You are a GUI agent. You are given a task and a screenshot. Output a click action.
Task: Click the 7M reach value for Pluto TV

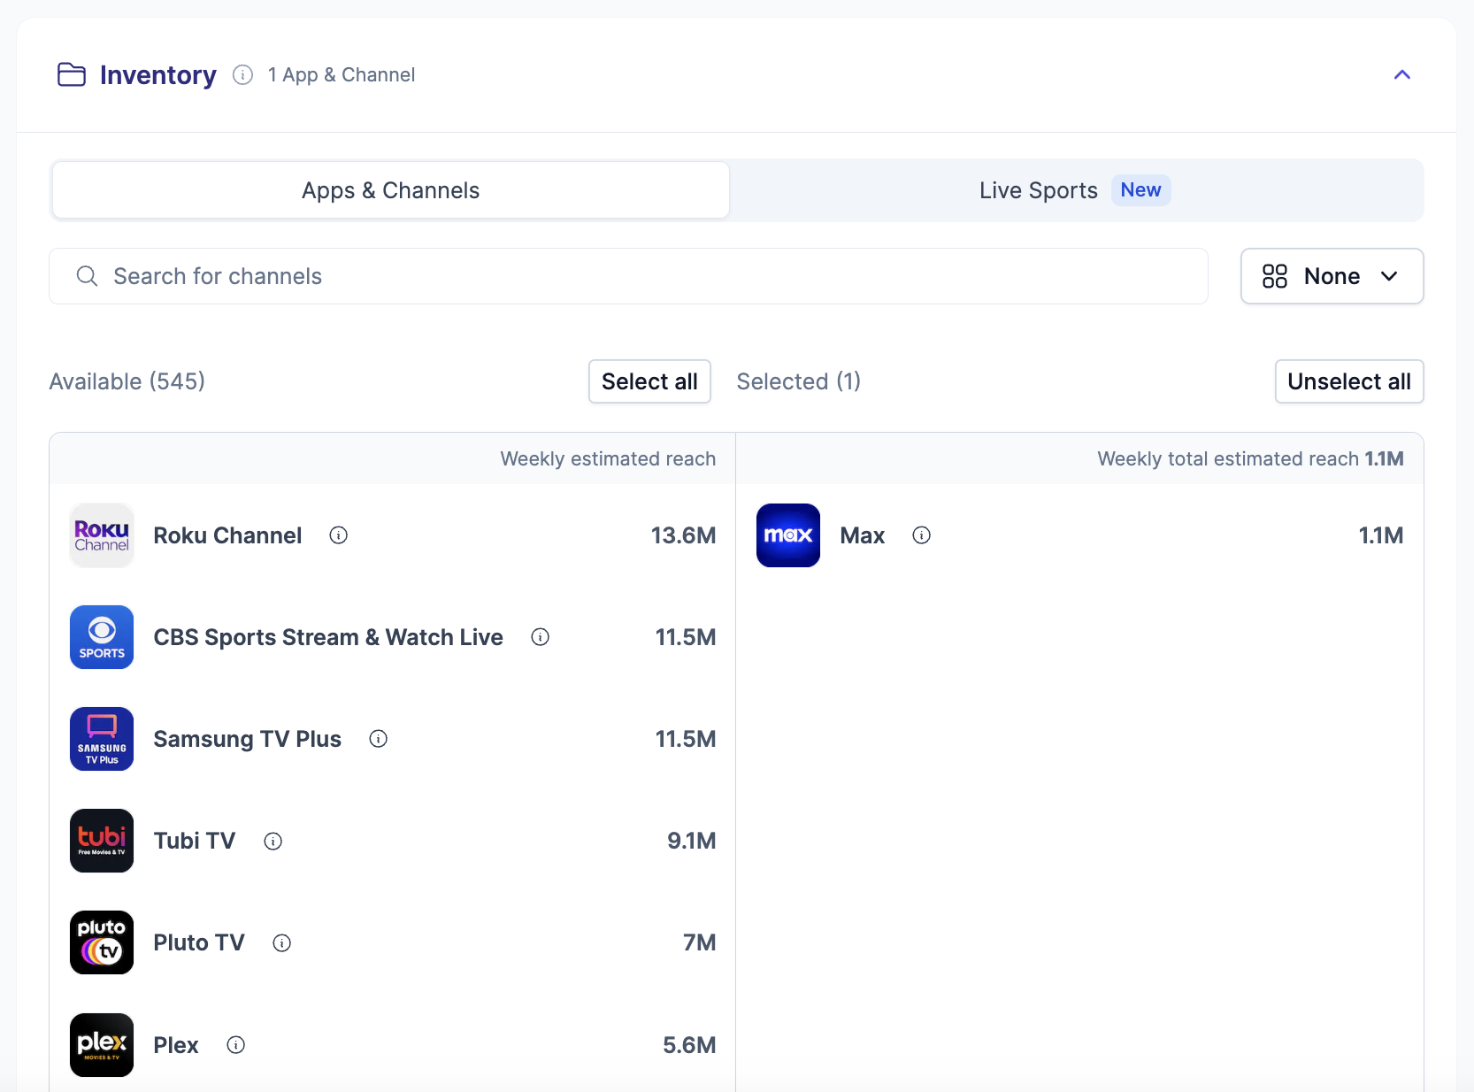pos(699,942)
